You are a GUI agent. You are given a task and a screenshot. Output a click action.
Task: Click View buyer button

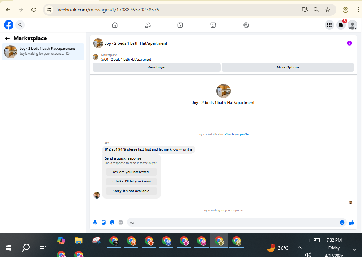click(157, 67)
